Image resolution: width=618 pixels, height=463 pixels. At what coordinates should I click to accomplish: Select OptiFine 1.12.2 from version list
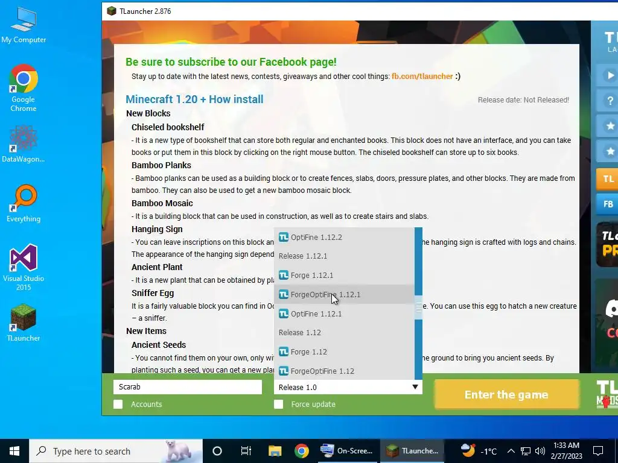[344, 237]
